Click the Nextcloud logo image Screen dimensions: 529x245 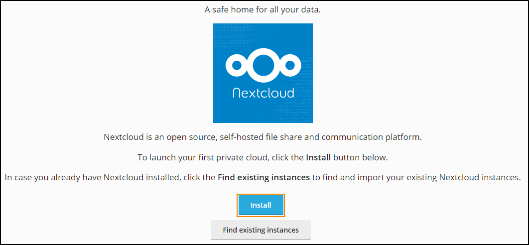pos(263,73)
